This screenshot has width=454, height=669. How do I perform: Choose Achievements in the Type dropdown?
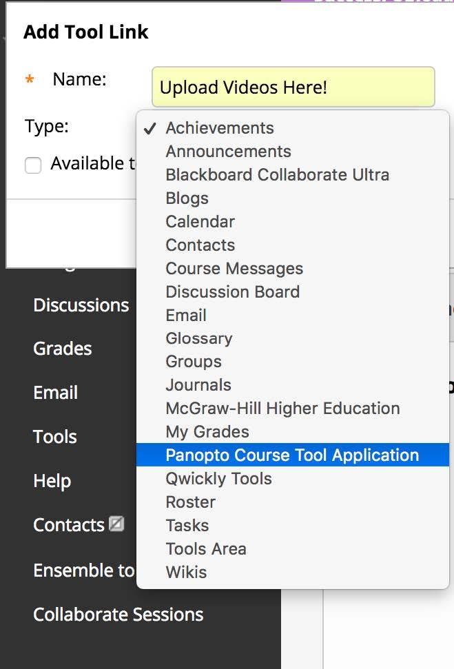tap(220, 128)
